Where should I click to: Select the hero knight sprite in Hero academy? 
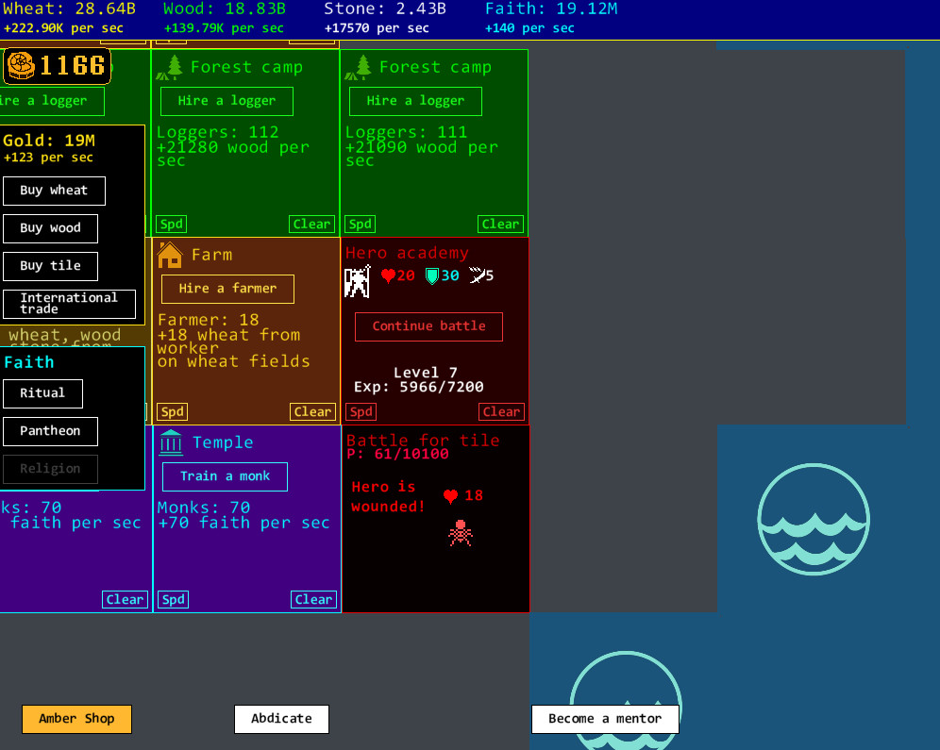[357, 278]
